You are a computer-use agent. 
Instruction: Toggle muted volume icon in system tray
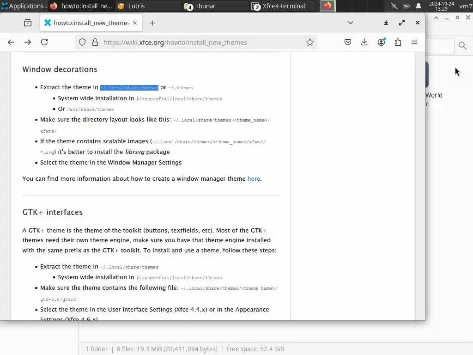pyautogui.click(x=394, y=6)
